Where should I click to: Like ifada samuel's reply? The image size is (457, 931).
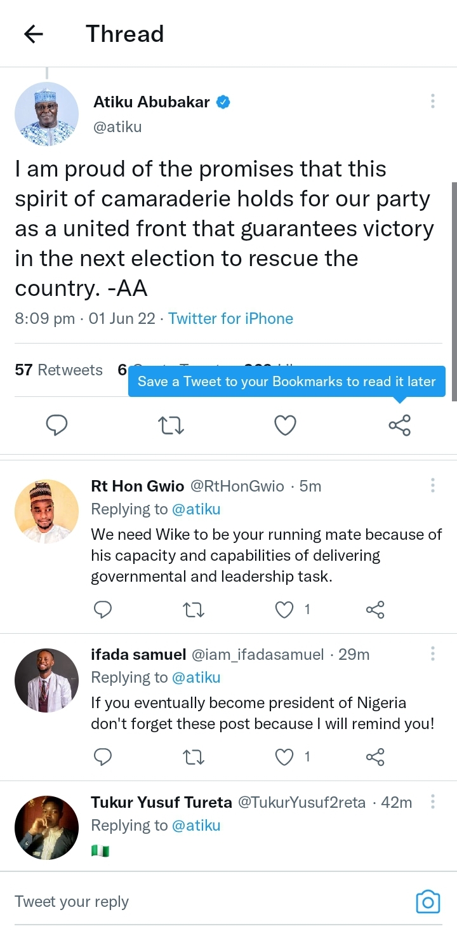pos(285,757)
